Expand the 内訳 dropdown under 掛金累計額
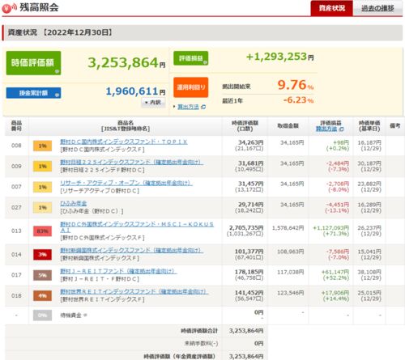The width and height of the screenshot is (405, 360). (153, 103)
